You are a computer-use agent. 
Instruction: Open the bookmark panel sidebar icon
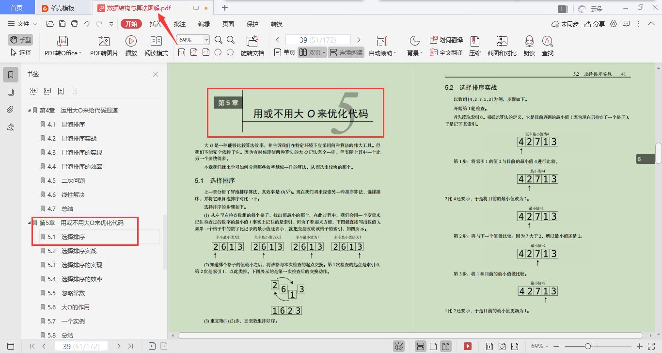coord(11,75)
